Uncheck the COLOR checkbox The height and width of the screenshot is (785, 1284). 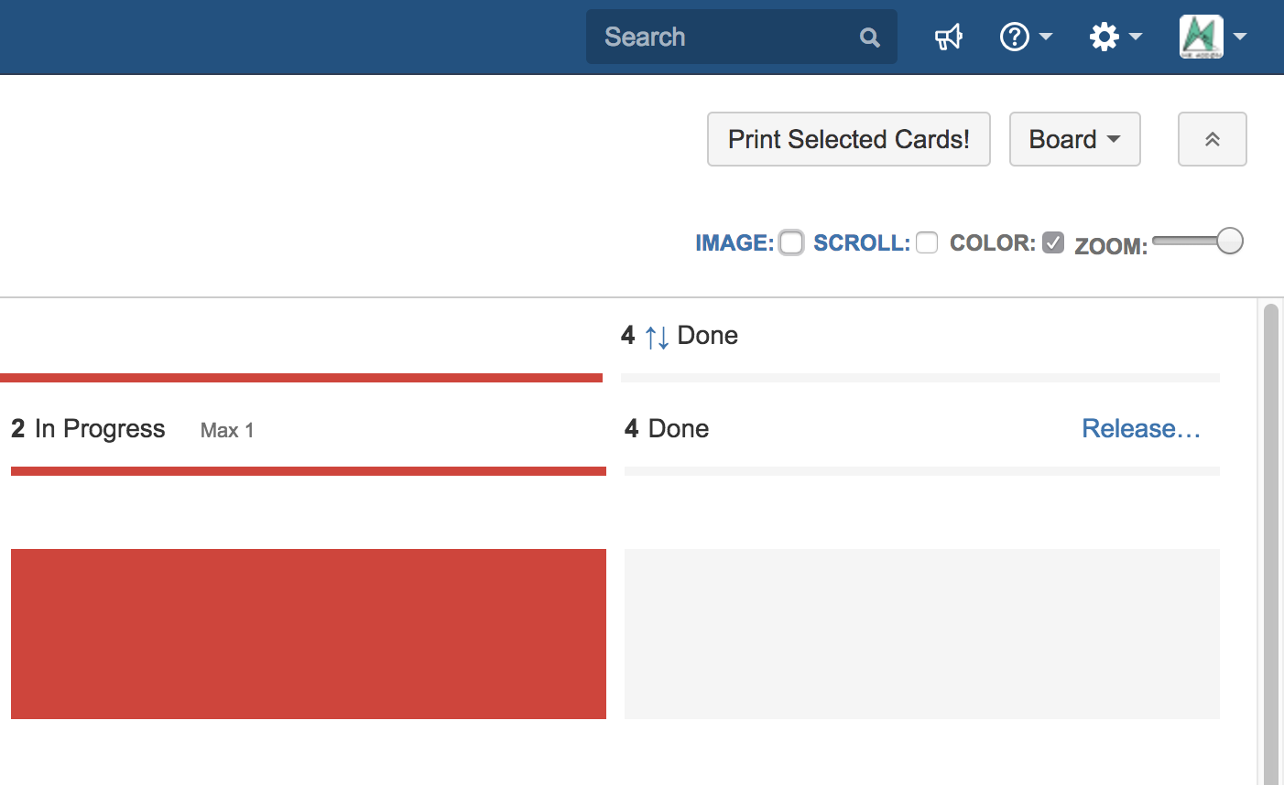click(x=1053, y=242)
